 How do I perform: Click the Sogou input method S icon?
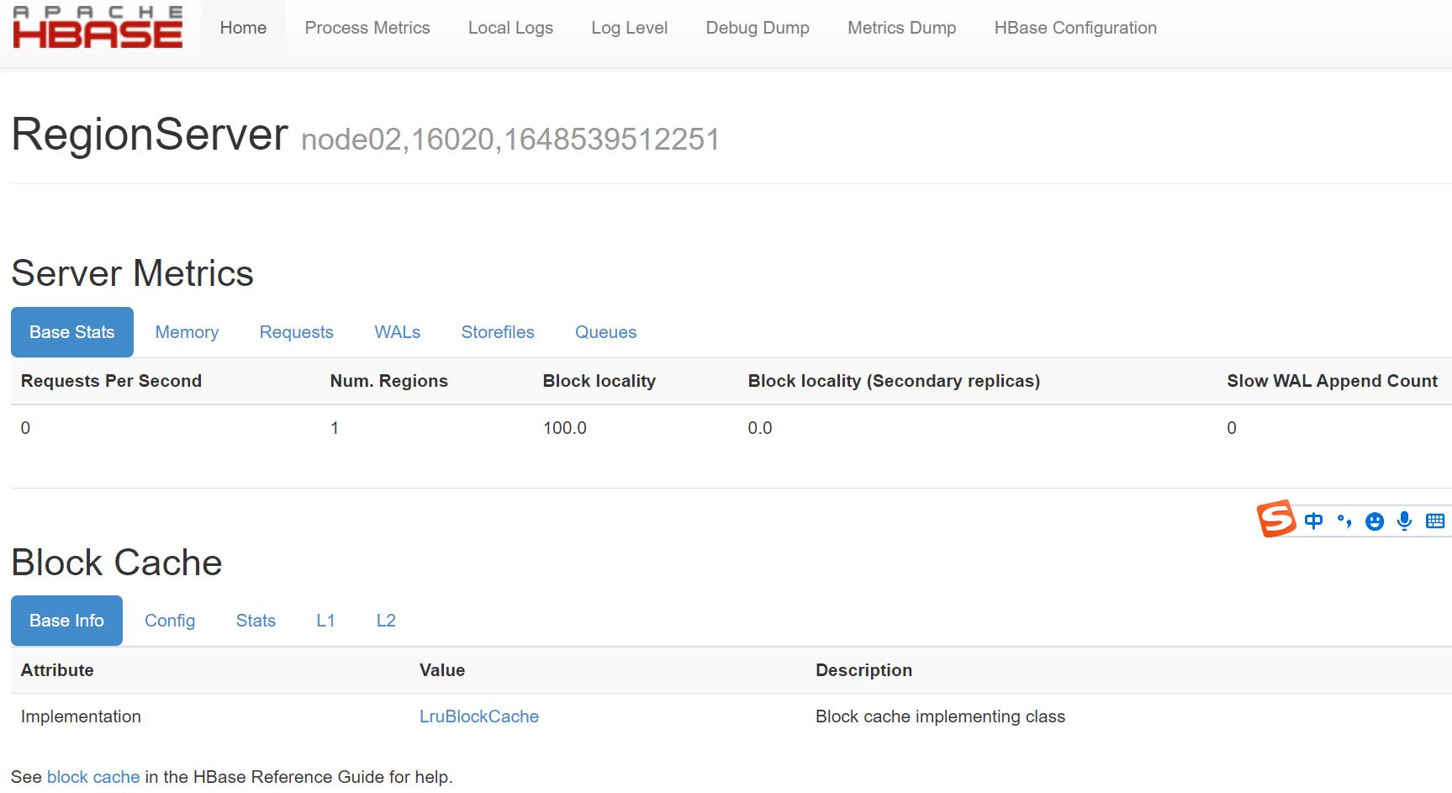1276,519
